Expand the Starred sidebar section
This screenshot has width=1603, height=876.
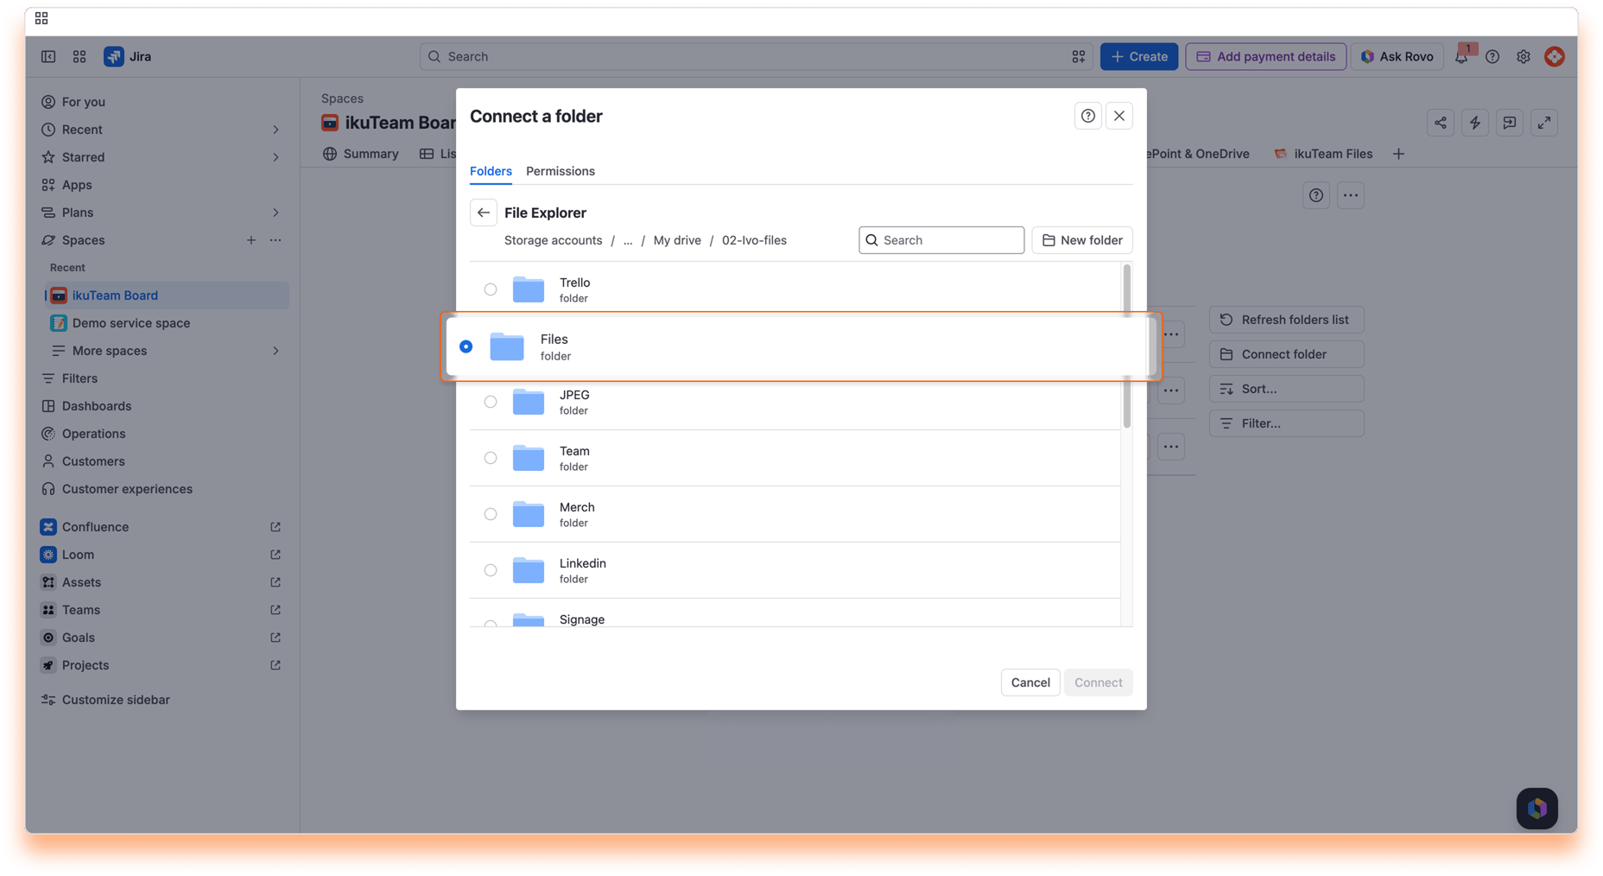tap(276, 157)
